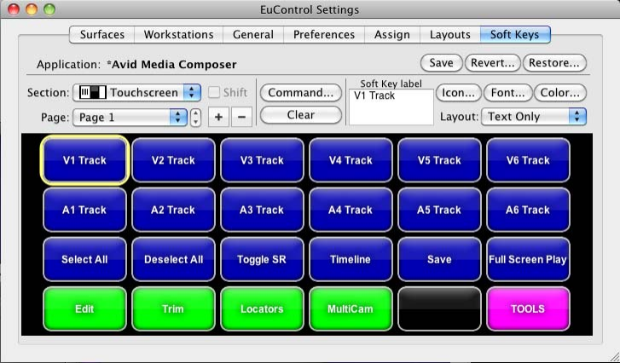Remove page using the minus button

pos(241,117)
